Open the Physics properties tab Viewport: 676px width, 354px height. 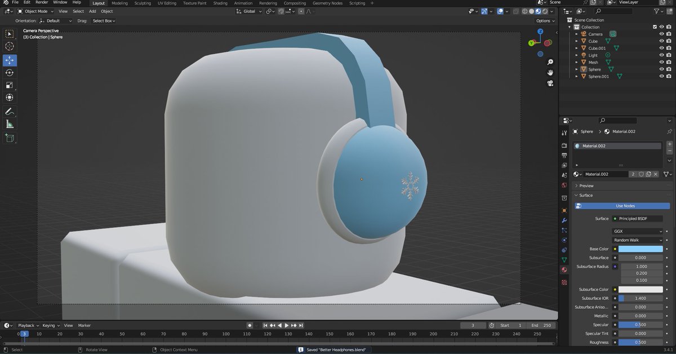[x=564, y=240]
